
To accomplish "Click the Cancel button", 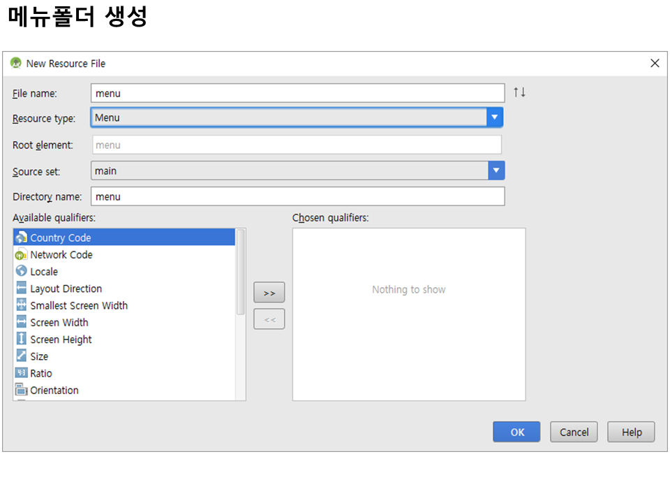I will tap(574, 432).
